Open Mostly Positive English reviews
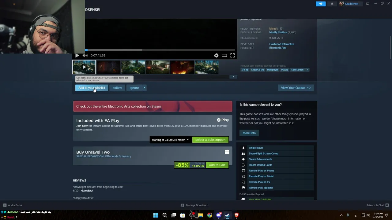The image size is (392, 220). point(278,32)
